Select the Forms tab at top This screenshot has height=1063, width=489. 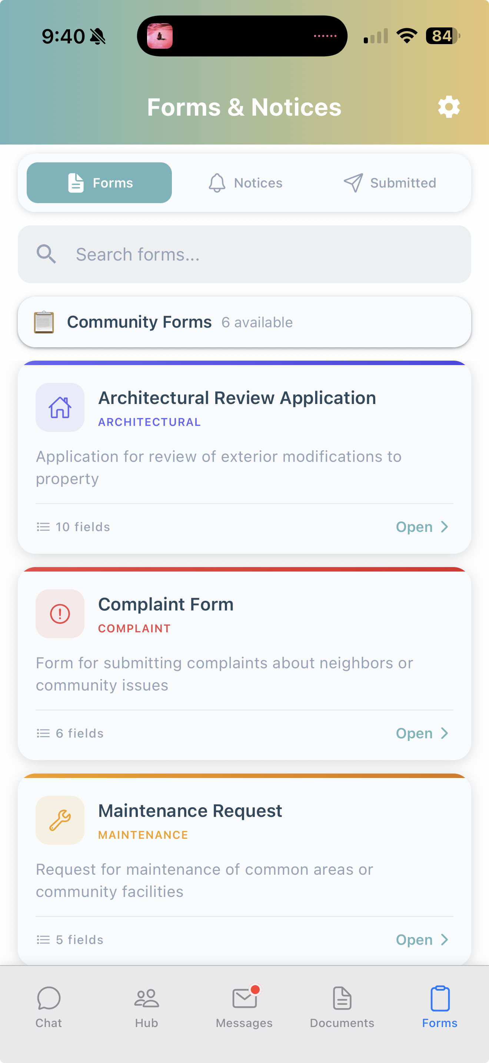click(99, 183)
